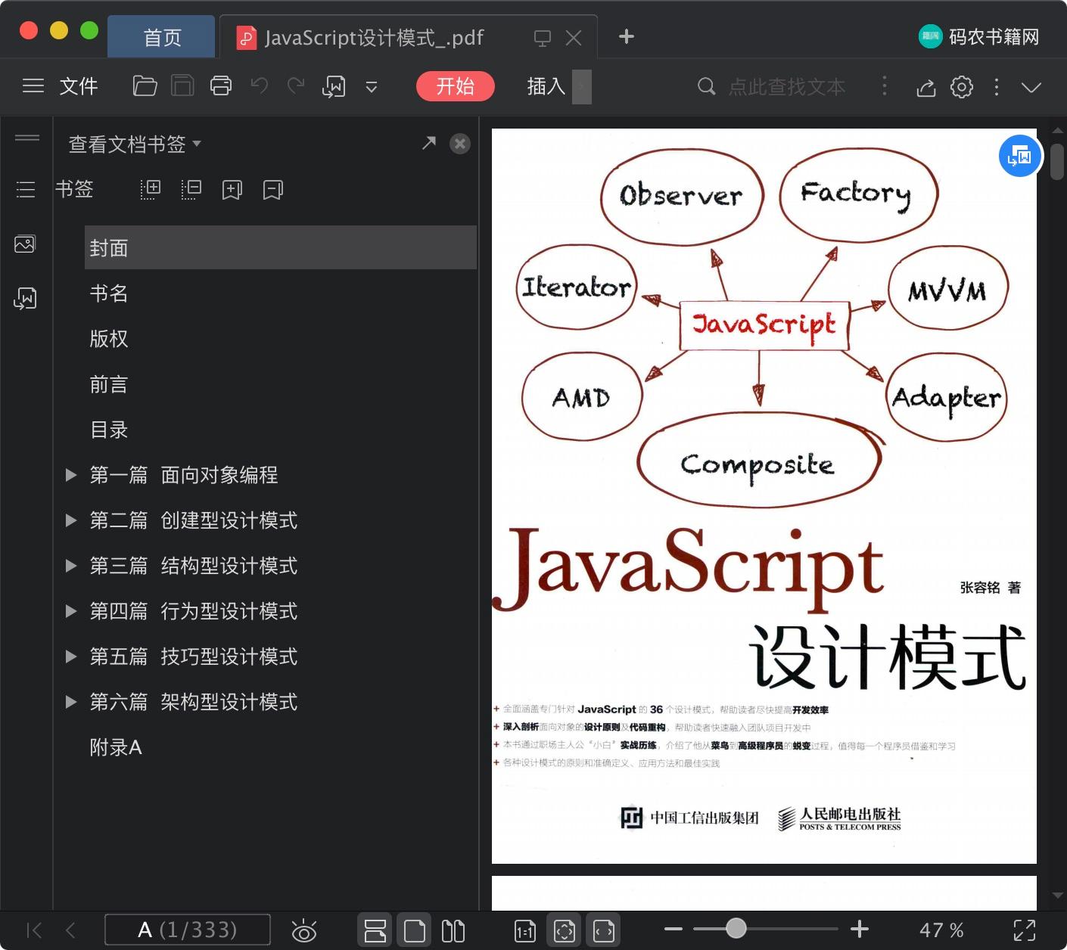Go to previous page arrow
Screen dimensions: 1067x950
point(71,930)
